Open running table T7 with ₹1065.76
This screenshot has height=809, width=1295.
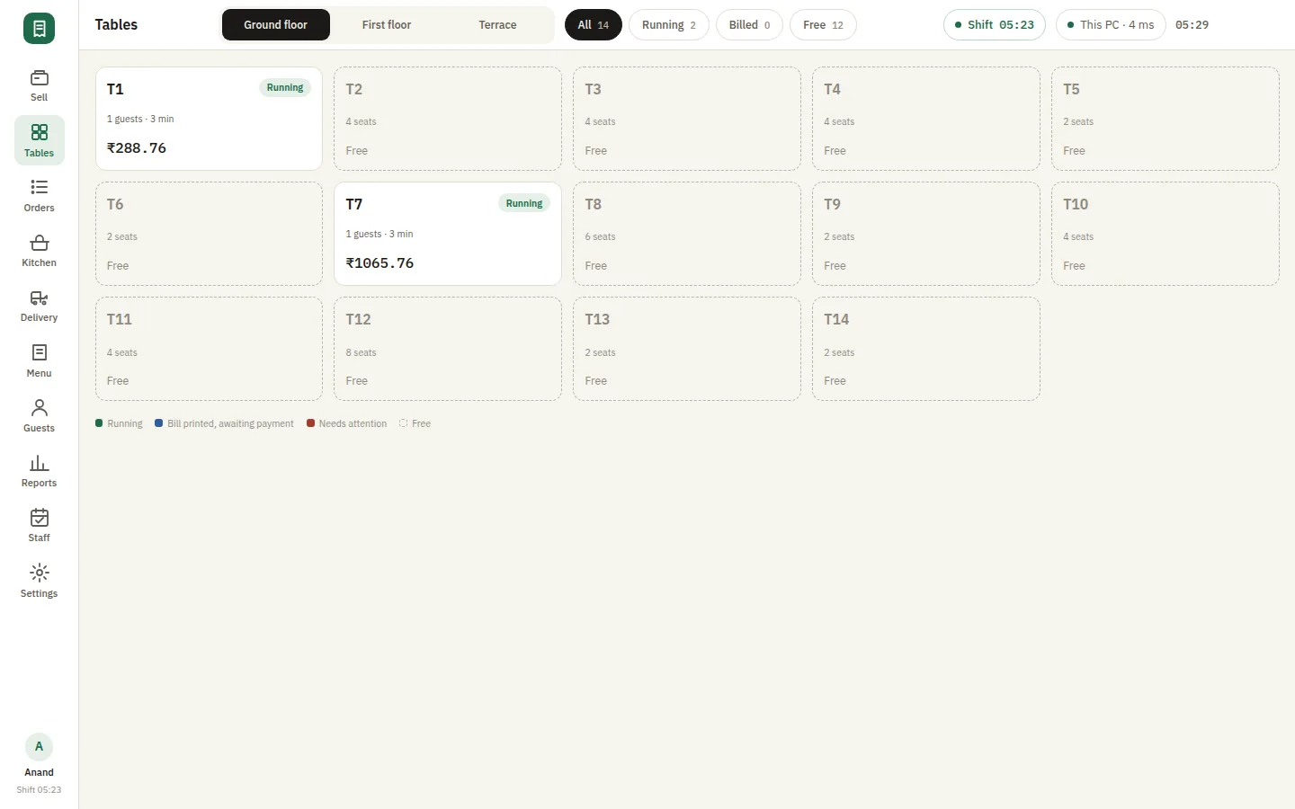448,234
